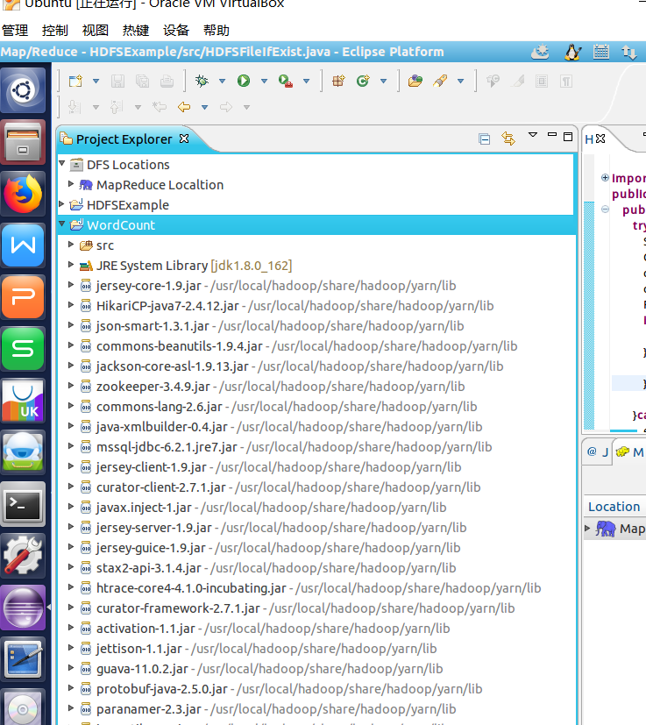Screen dimensions: 646x725
Task: Select the WordCount project row
Action: (x=316, y=225)
